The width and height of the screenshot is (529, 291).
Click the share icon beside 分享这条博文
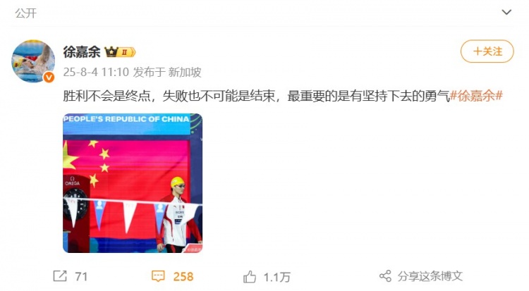[385, 276]
